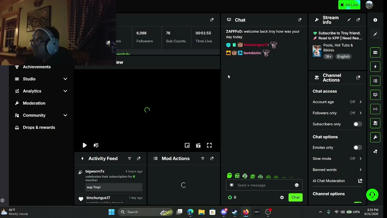The width and height of the screenshot is (387, 218).
Task: Open chat settings gear
Action: [x=282, y=197]
